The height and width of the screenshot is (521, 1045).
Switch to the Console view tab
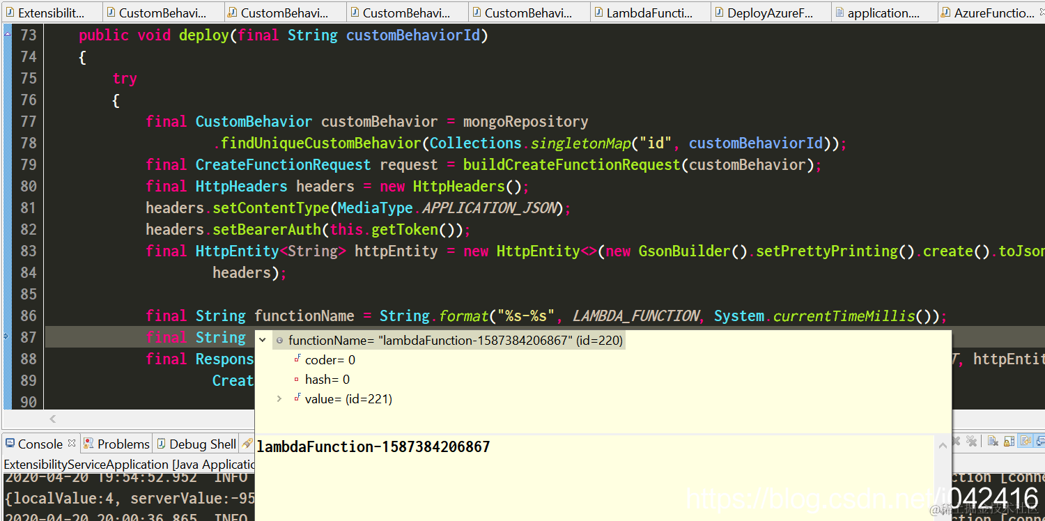pos(40,444)
